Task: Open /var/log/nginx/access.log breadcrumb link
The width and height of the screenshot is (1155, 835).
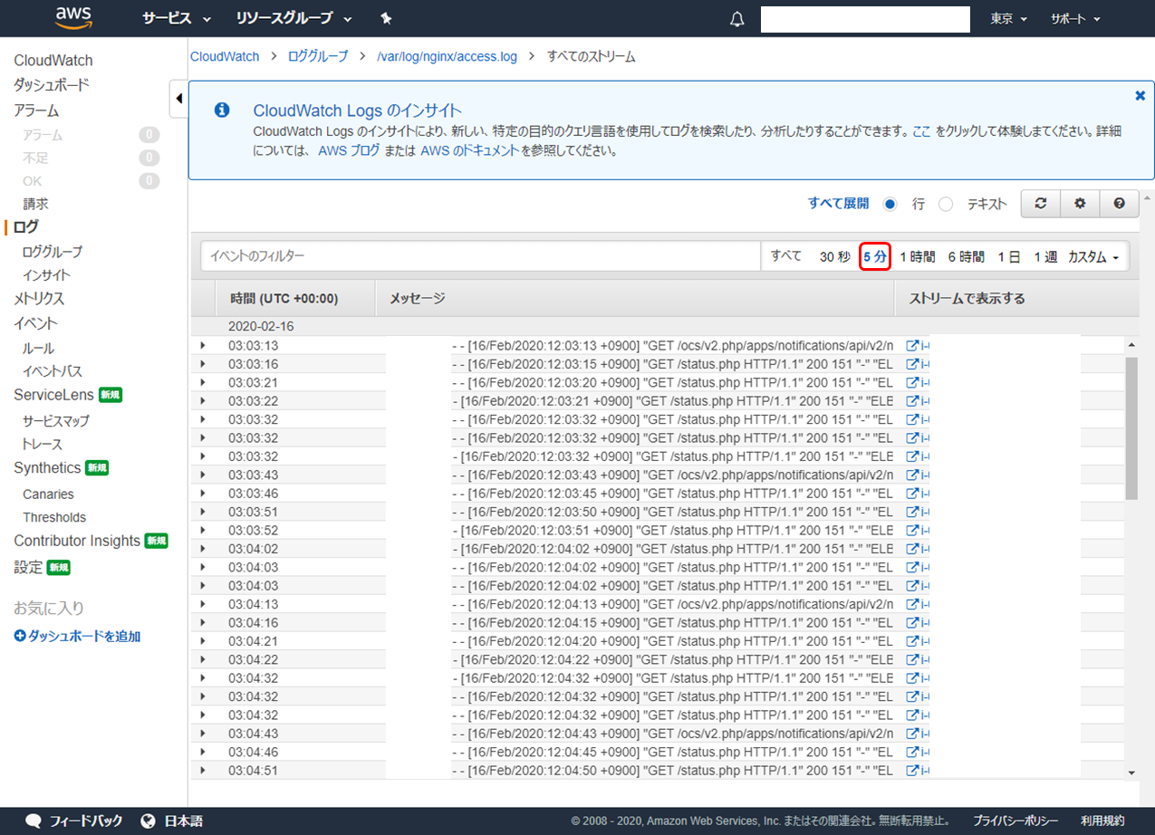Action: pos(447,56)
